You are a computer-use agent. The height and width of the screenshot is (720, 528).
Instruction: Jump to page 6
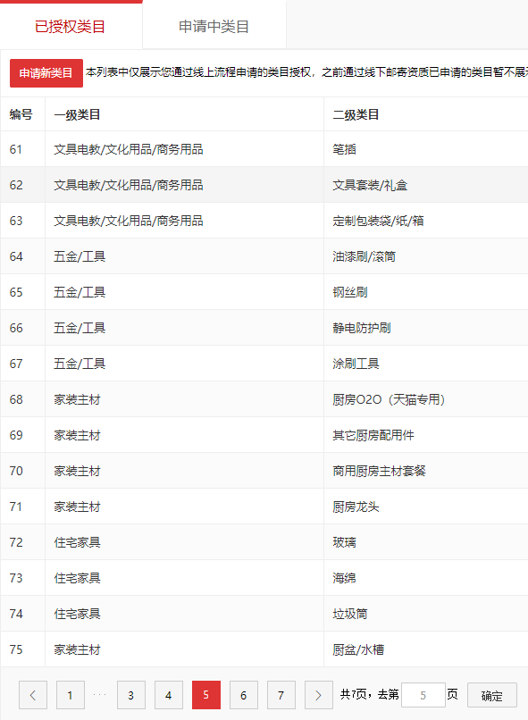point(243,695)
